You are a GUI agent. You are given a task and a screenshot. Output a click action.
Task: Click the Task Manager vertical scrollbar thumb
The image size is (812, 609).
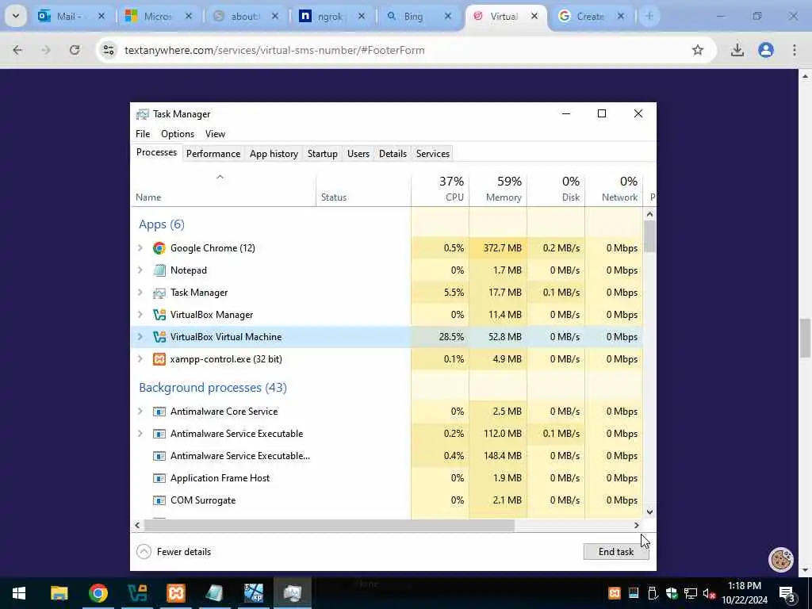click(650, 236)
